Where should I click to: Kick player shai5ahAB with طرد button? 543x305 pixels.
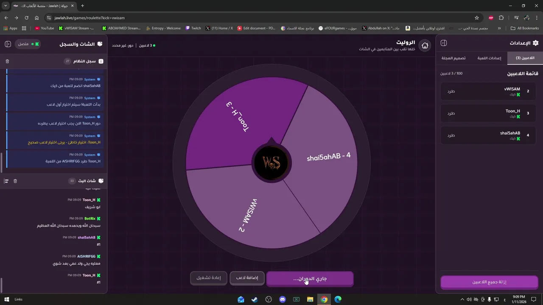pyautogui.click(x=451, y=136)
